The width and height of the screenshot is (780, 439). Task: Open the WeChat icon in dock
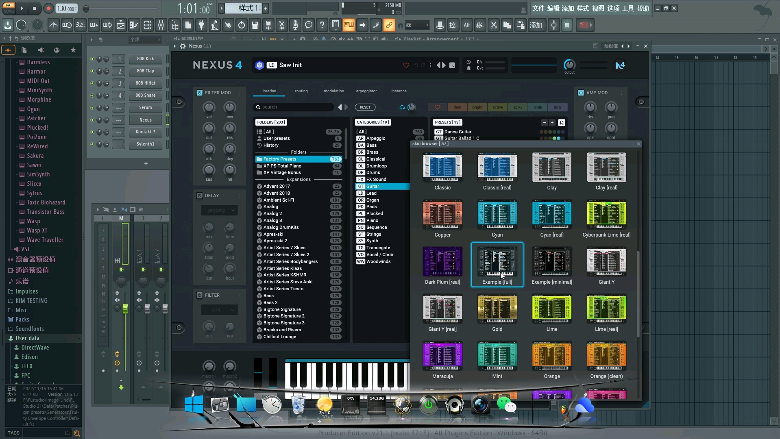pos(506,405)
